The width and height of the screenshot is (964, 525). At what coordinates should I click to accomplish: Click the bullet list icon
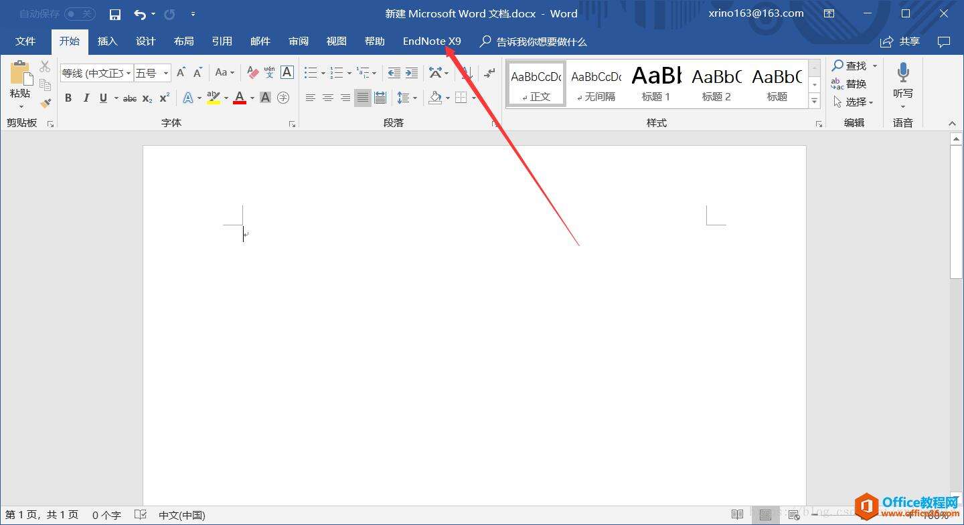311,72
